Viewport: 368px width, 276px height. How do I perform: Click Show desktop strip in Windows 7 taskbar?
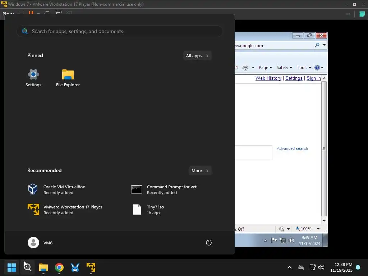[x=325, y=240]
